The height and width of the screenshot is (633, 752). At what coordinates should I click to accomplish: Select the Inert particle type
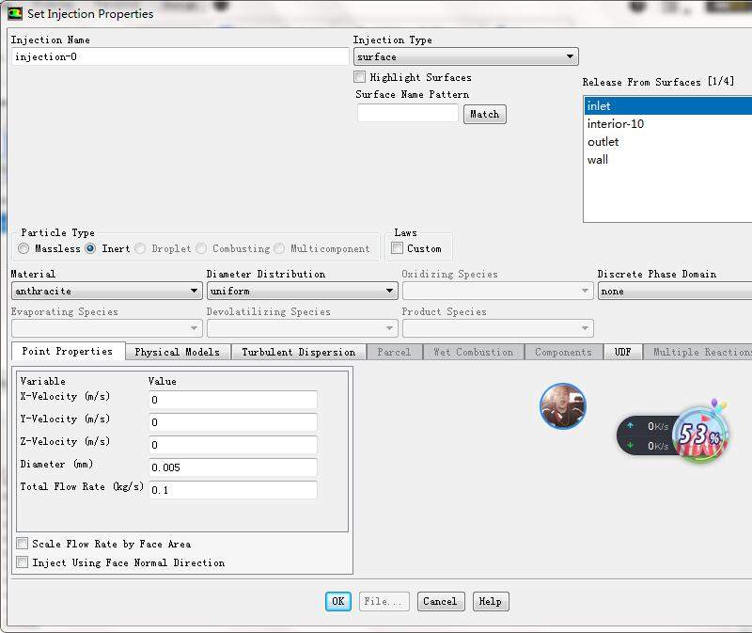90,248
